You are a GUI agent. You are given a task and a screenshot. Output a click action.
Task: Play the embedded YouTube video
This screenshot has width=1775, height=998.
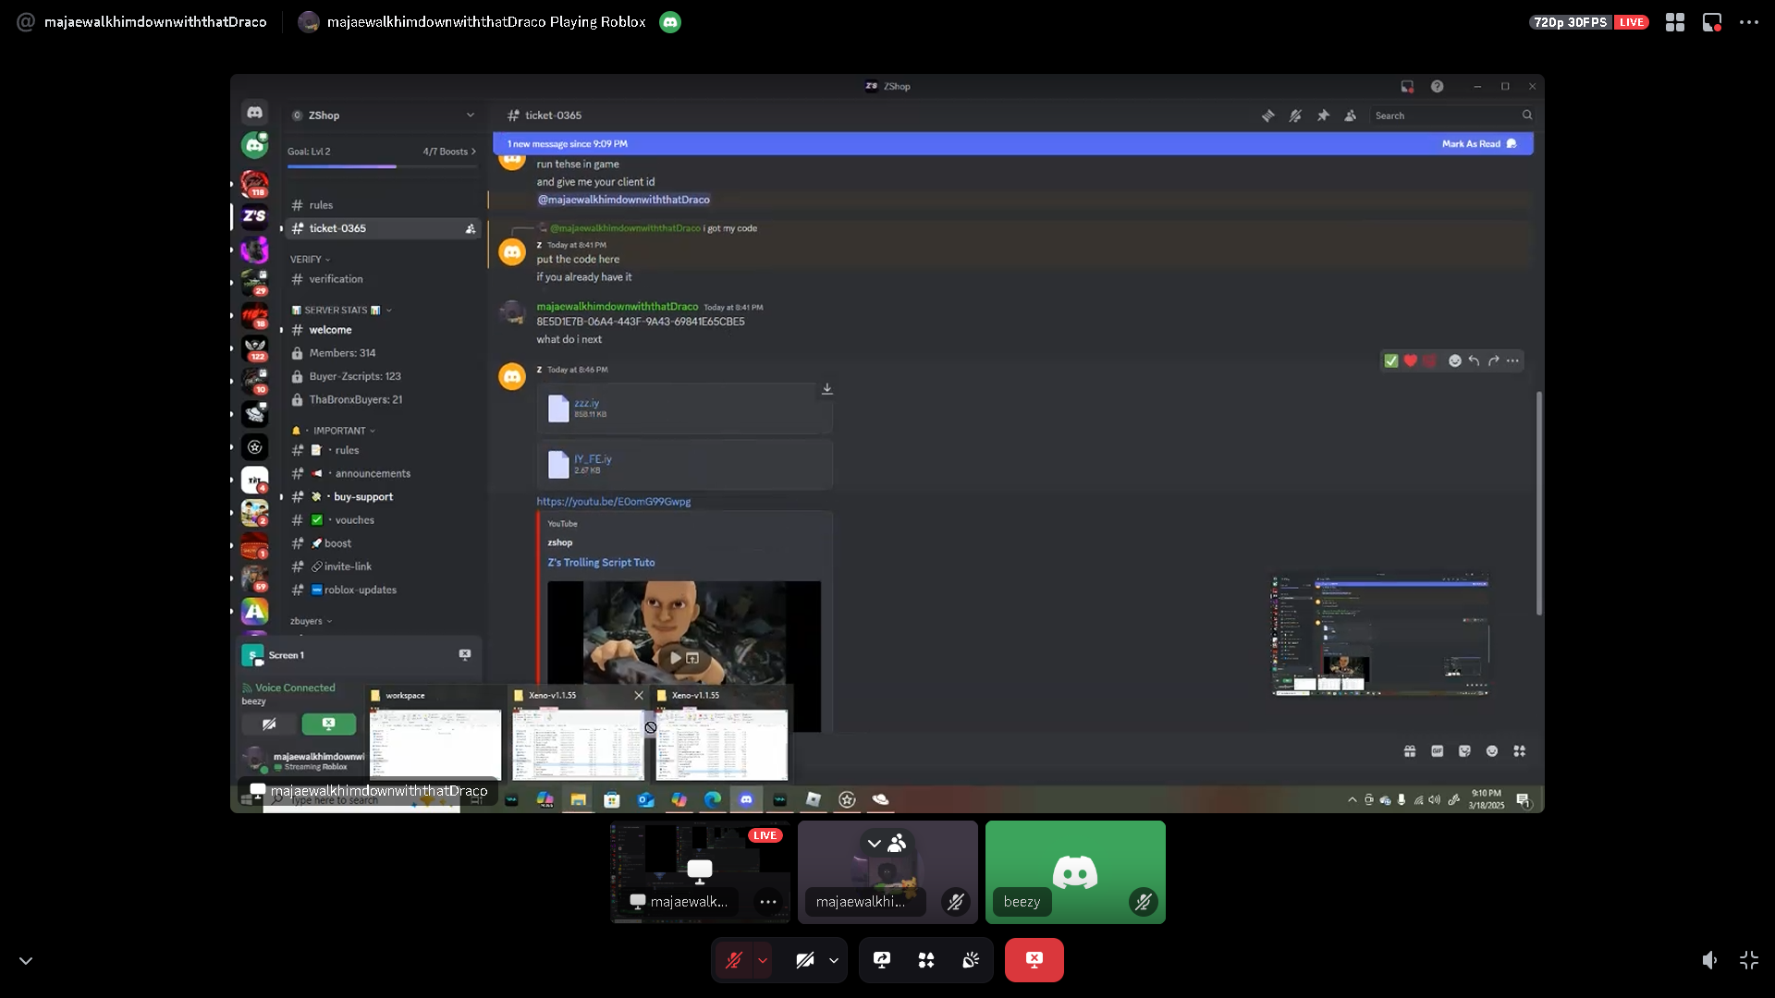tap(676, 658)
